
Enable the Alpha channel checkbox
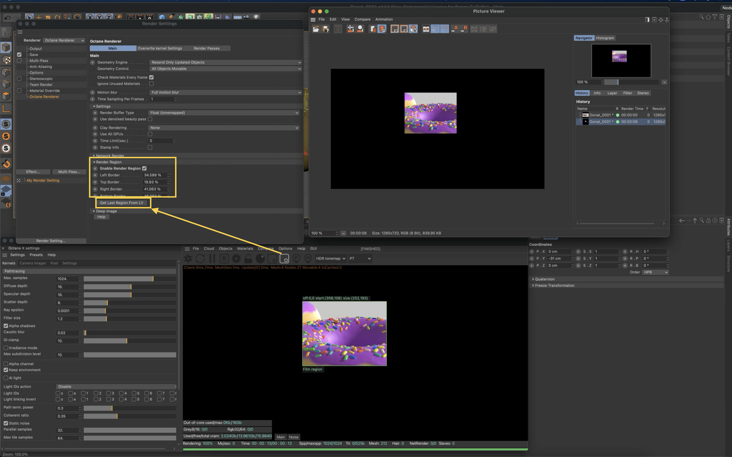pyautogui.click(x=6, y=364)
